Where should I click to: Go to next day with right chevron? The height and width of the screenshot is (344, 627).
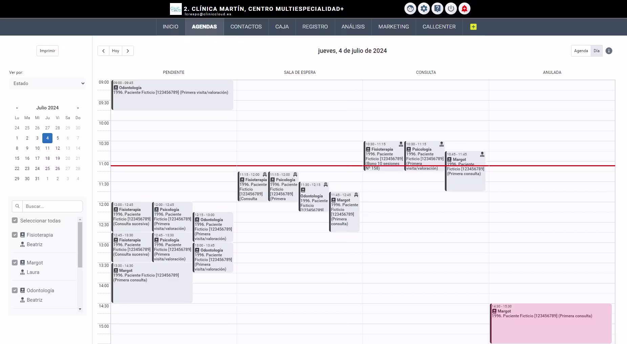(128, 51)
